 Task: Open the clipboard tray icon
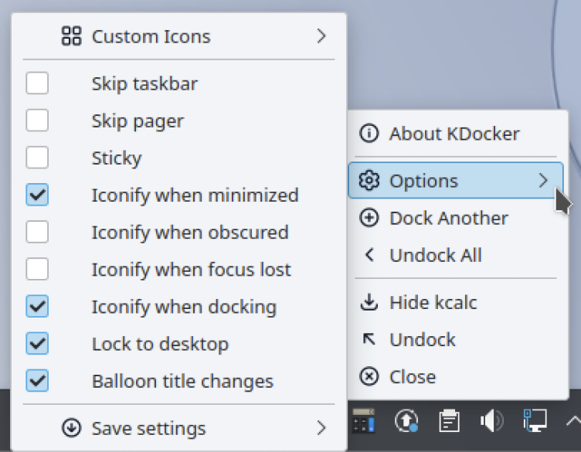pyautogui.click(x=449, y=421)
